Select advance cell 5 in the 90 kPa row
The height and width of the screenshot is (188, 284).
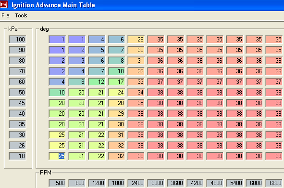coord(97,50)
